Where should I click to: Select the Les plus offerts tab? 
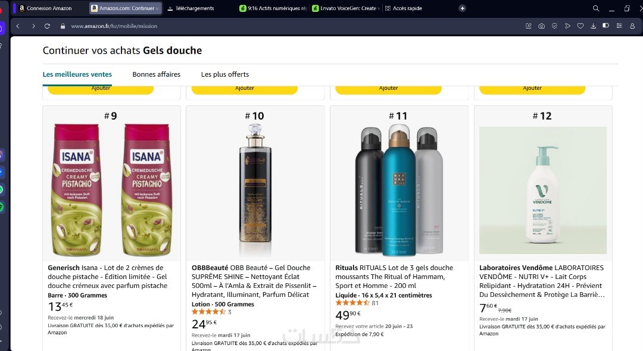(225, 74)
